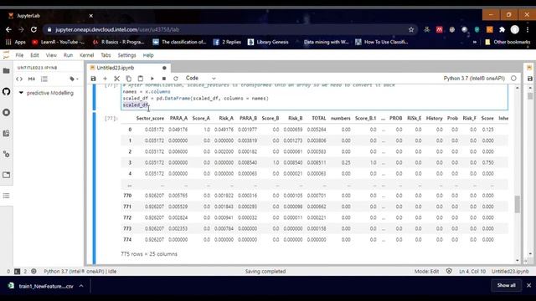Click the TOTAL column header
Image resolution: width=536 pixels, height=301 pixels.
click(x=318, y=119)
